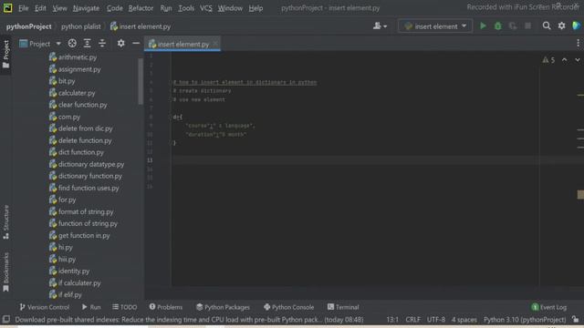
Task: Open the VCS menu
Action: click(x=206, y=8)
